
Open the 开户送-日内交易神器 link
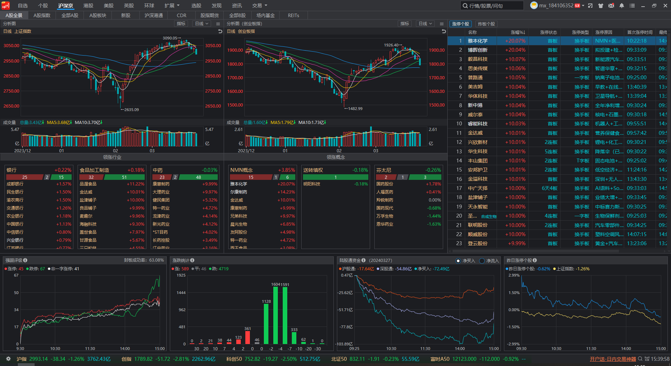(x=613, y=359)
